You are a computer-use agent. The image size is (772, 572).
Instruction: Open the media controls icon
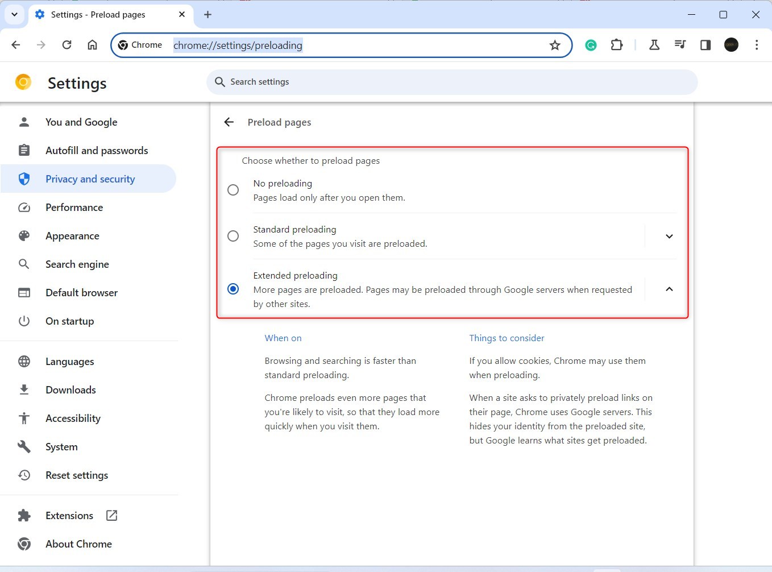point(680,45)
